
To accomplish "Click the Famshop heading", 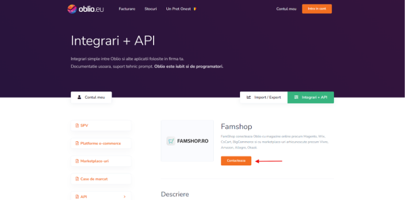I will 237,126.
